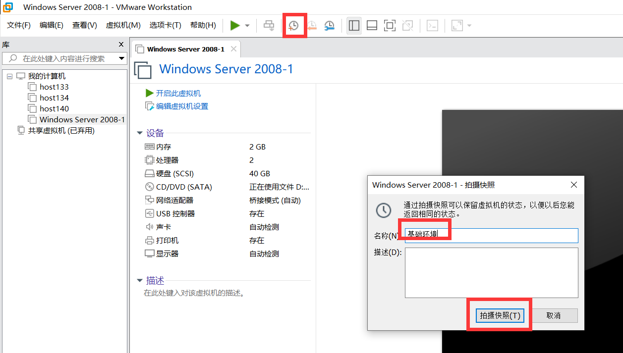This screenshot has width=623, height=353.
Task: Click the Unity mode toolbar icon
Action: pos(407,25)
